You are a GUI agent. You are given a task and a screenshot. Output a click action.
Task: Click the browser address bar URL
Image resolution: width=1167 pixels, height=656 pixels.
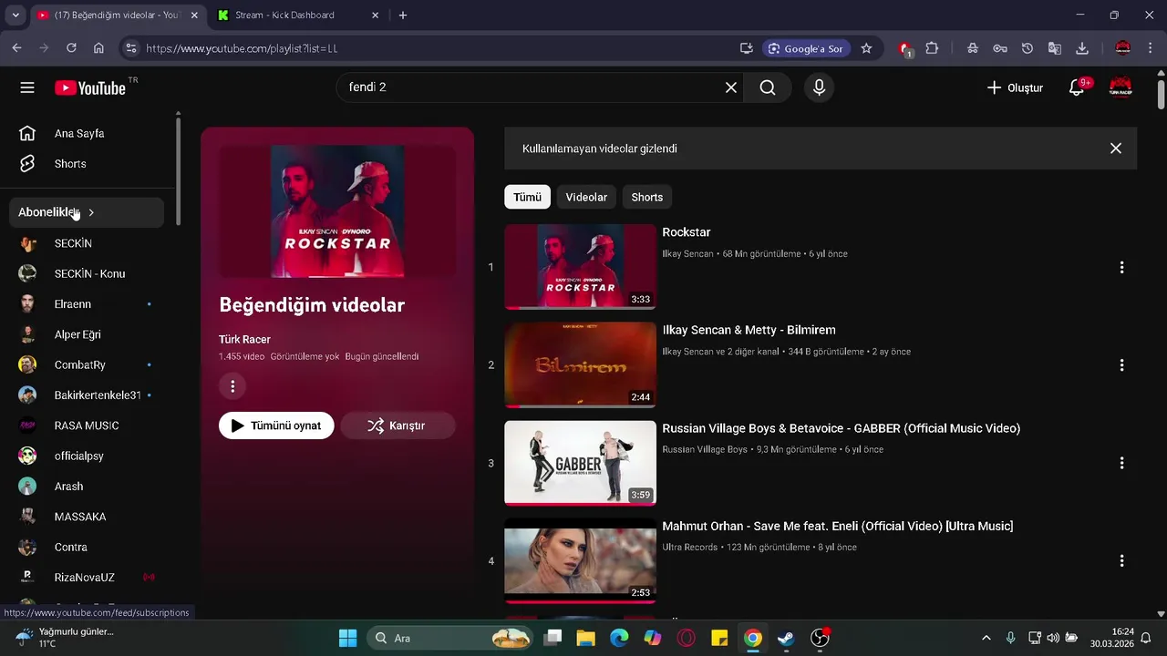coord(242,48)
